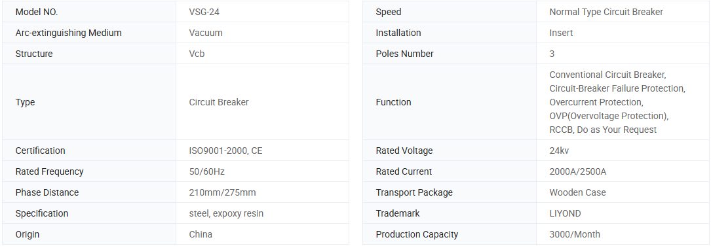
Task: Select the 50/60Hz rated frequency value
Action: (x=207, y=171)
